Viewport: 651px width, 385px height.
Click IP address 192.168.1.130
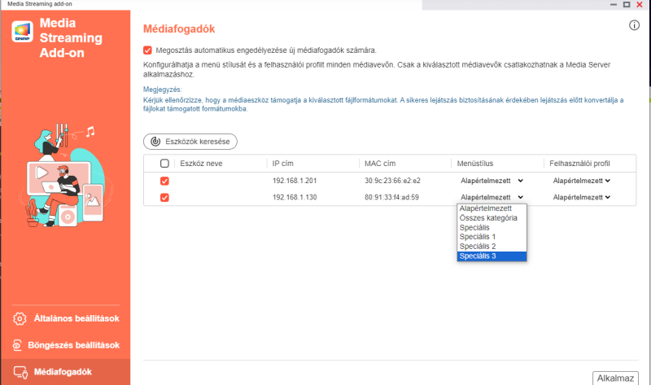coord(295,197)
